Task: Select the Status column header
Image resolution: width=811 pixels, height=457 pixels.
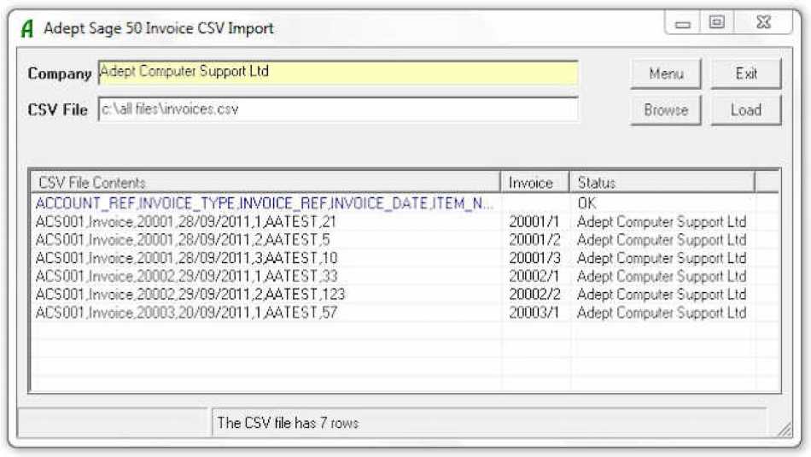Action: point(662,183)
